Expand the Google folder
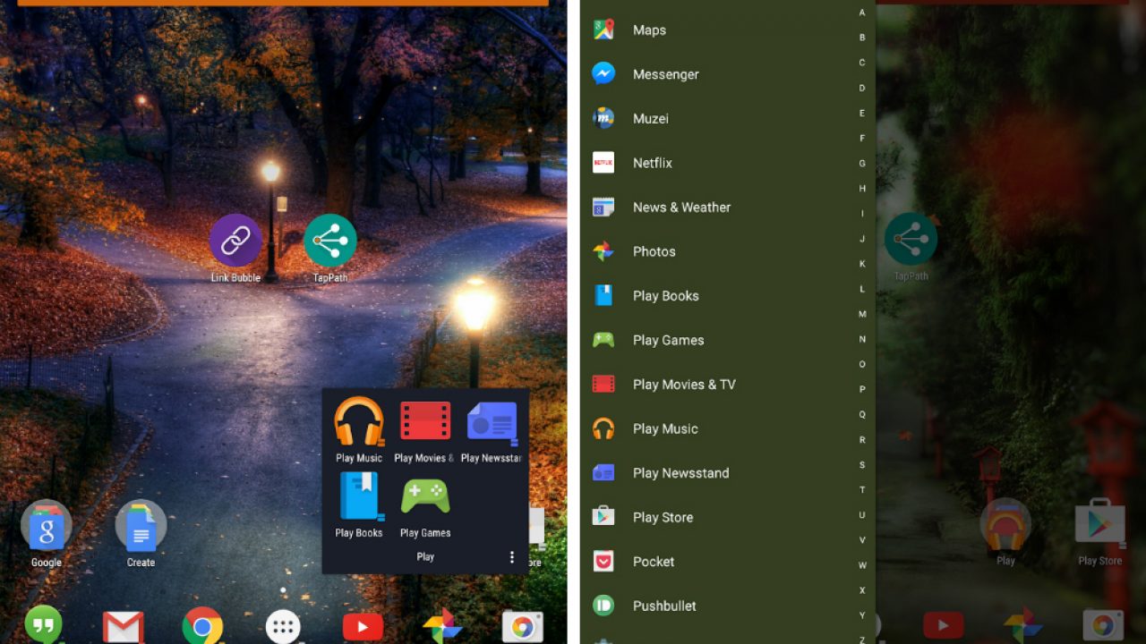Viewport: 1146px width, 644px height. [x=47, y=528]
